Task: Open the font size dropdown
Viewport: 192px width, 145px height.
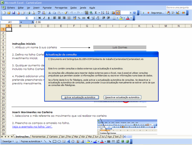Action: click(x=35, y=18)
